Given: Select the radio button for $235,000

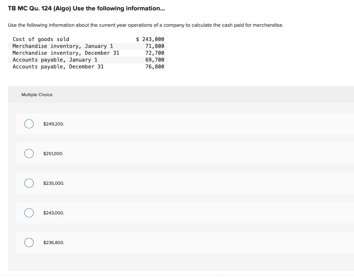Looking at the screenshot, I should tap(29, 183).
